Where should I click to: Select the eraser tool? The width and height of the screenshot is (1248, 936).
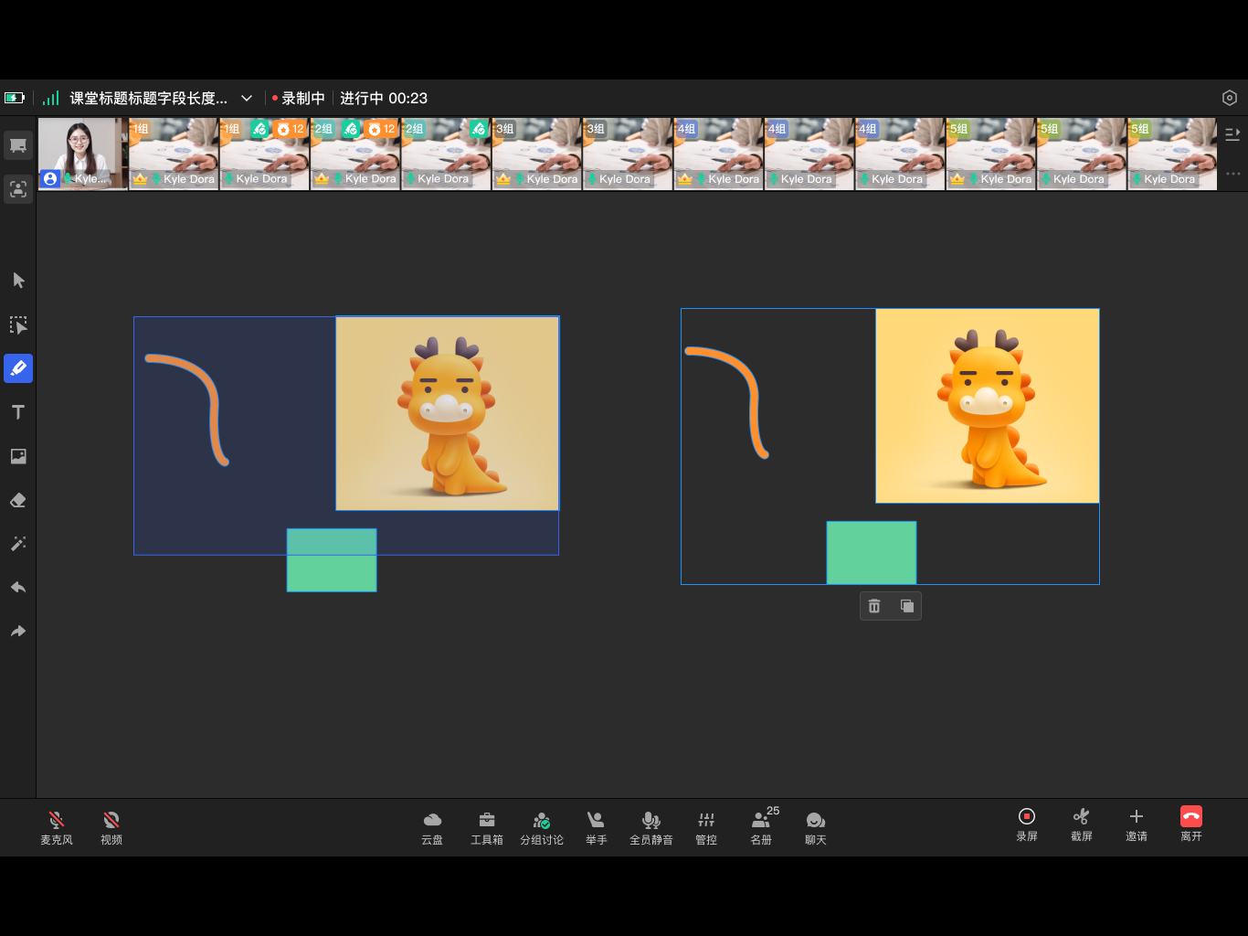tap(18, 500)
